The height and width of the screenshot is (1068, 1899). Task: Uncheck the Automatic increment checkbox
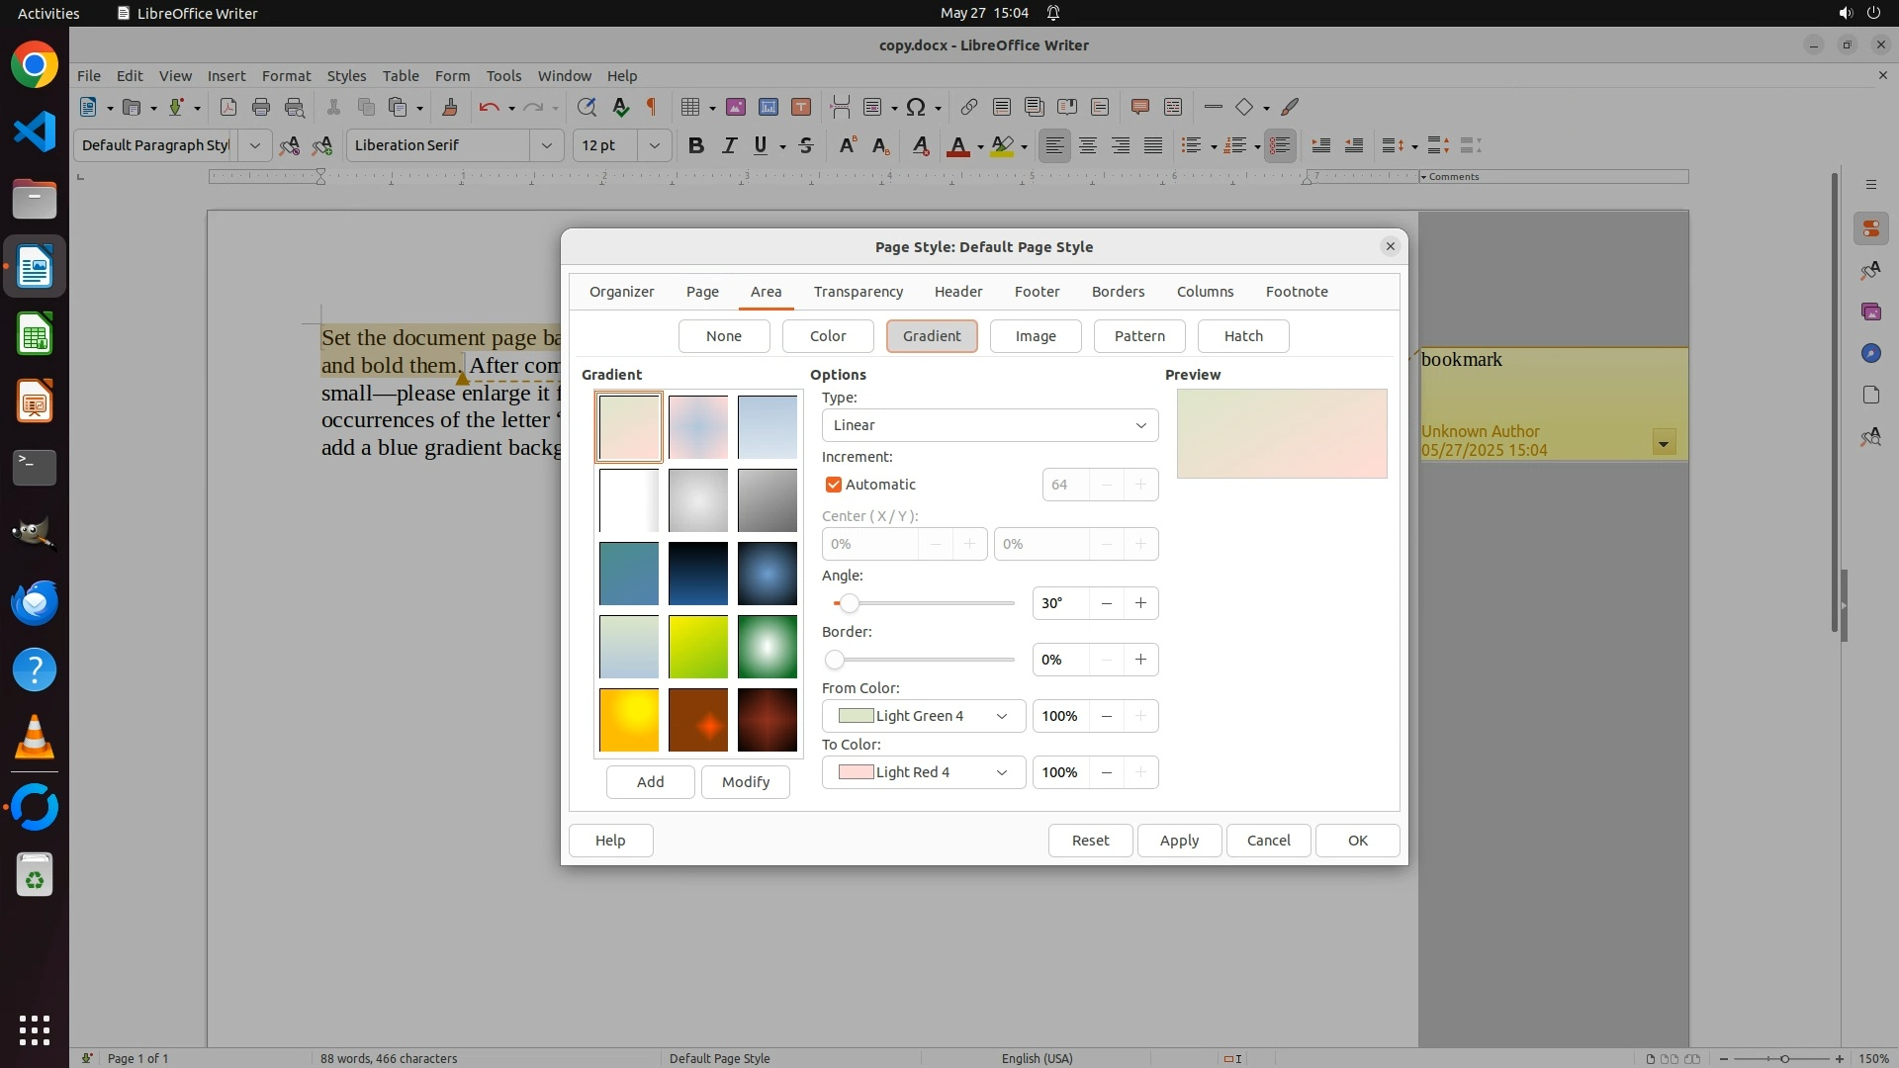(834, 485)
